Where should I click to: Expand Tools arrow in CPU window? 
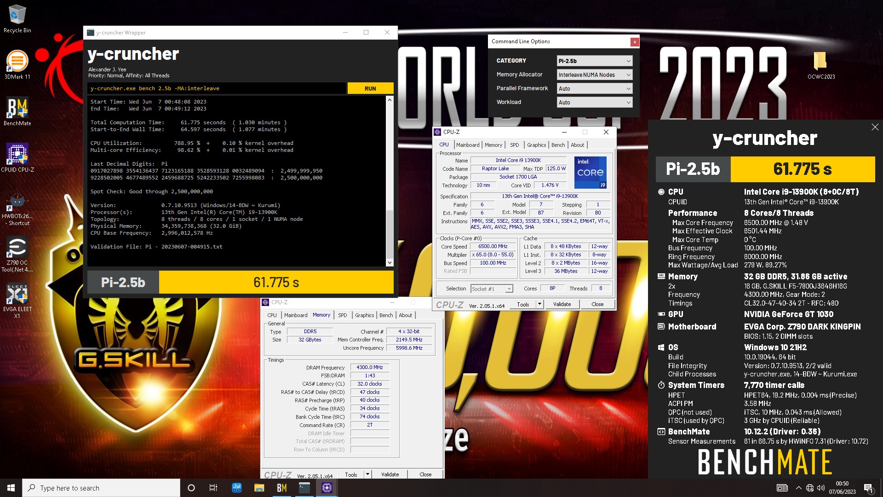point(540,304)
